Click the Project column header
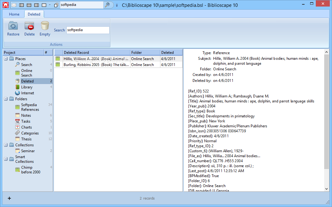The height and width of the screenshot is (207, 332). [23, 52]
